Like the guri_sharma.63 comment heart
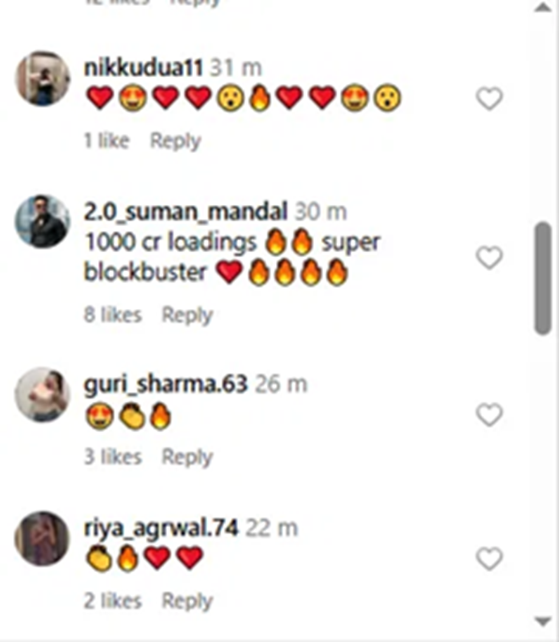 [x=489, y=415]
